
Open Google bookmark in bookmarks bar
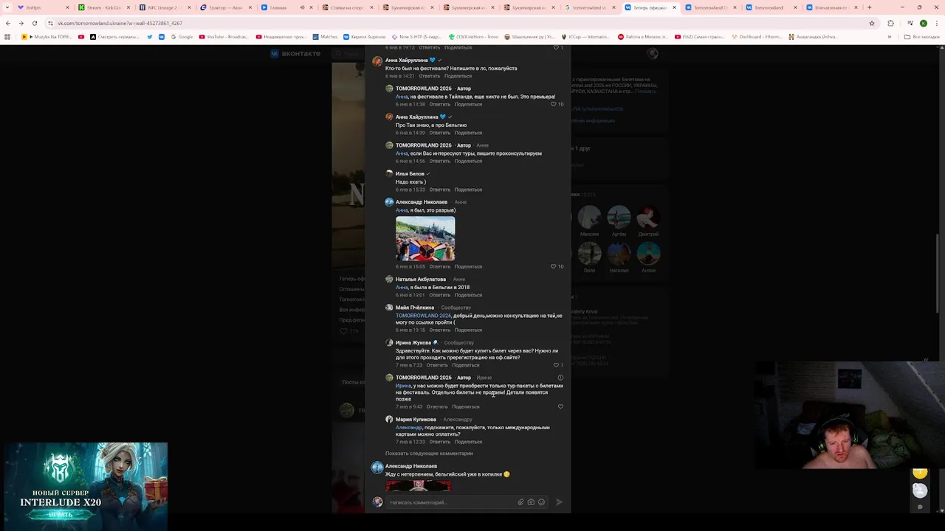tap(182, 36)
